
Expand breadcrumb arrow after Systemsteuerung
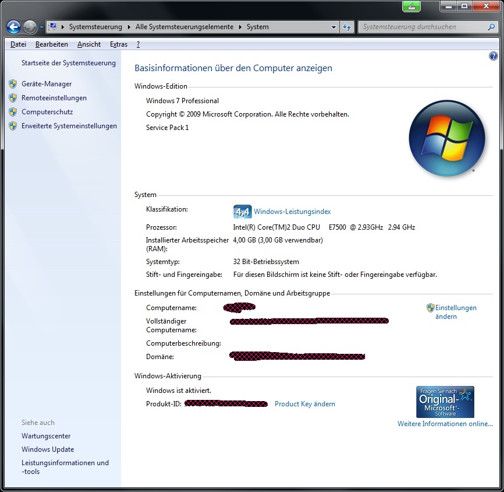click(x=129, y=27)
